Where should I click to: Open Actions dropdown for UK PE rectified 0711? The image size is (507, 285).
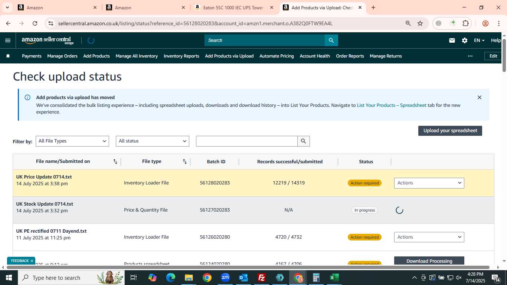429,237
